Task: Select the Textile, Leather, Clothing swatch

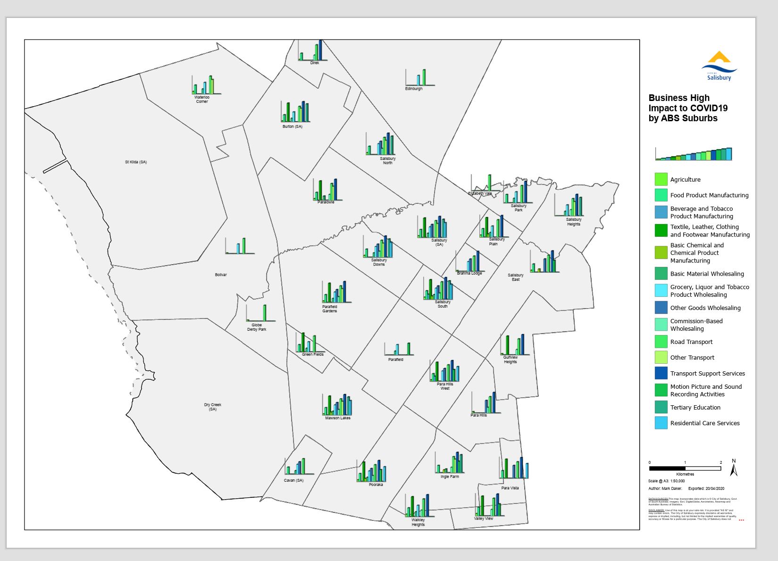Action: [661, 230]
